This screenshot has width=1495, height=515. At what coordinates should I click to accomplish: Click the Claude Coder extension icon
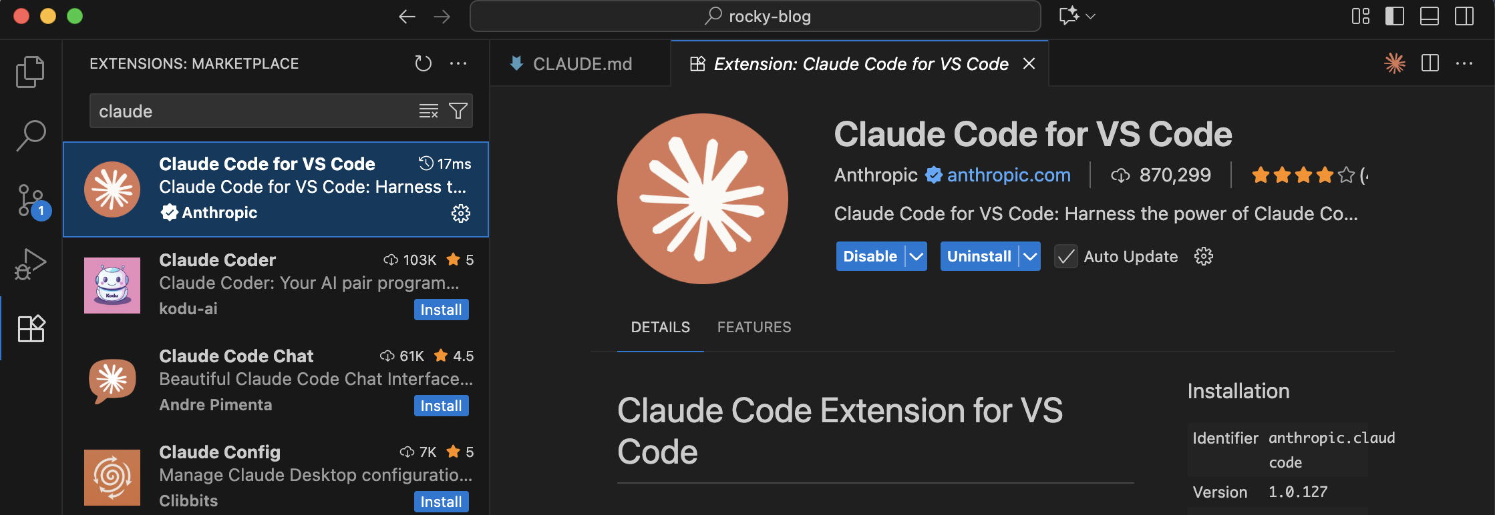[x=112, y=286]
